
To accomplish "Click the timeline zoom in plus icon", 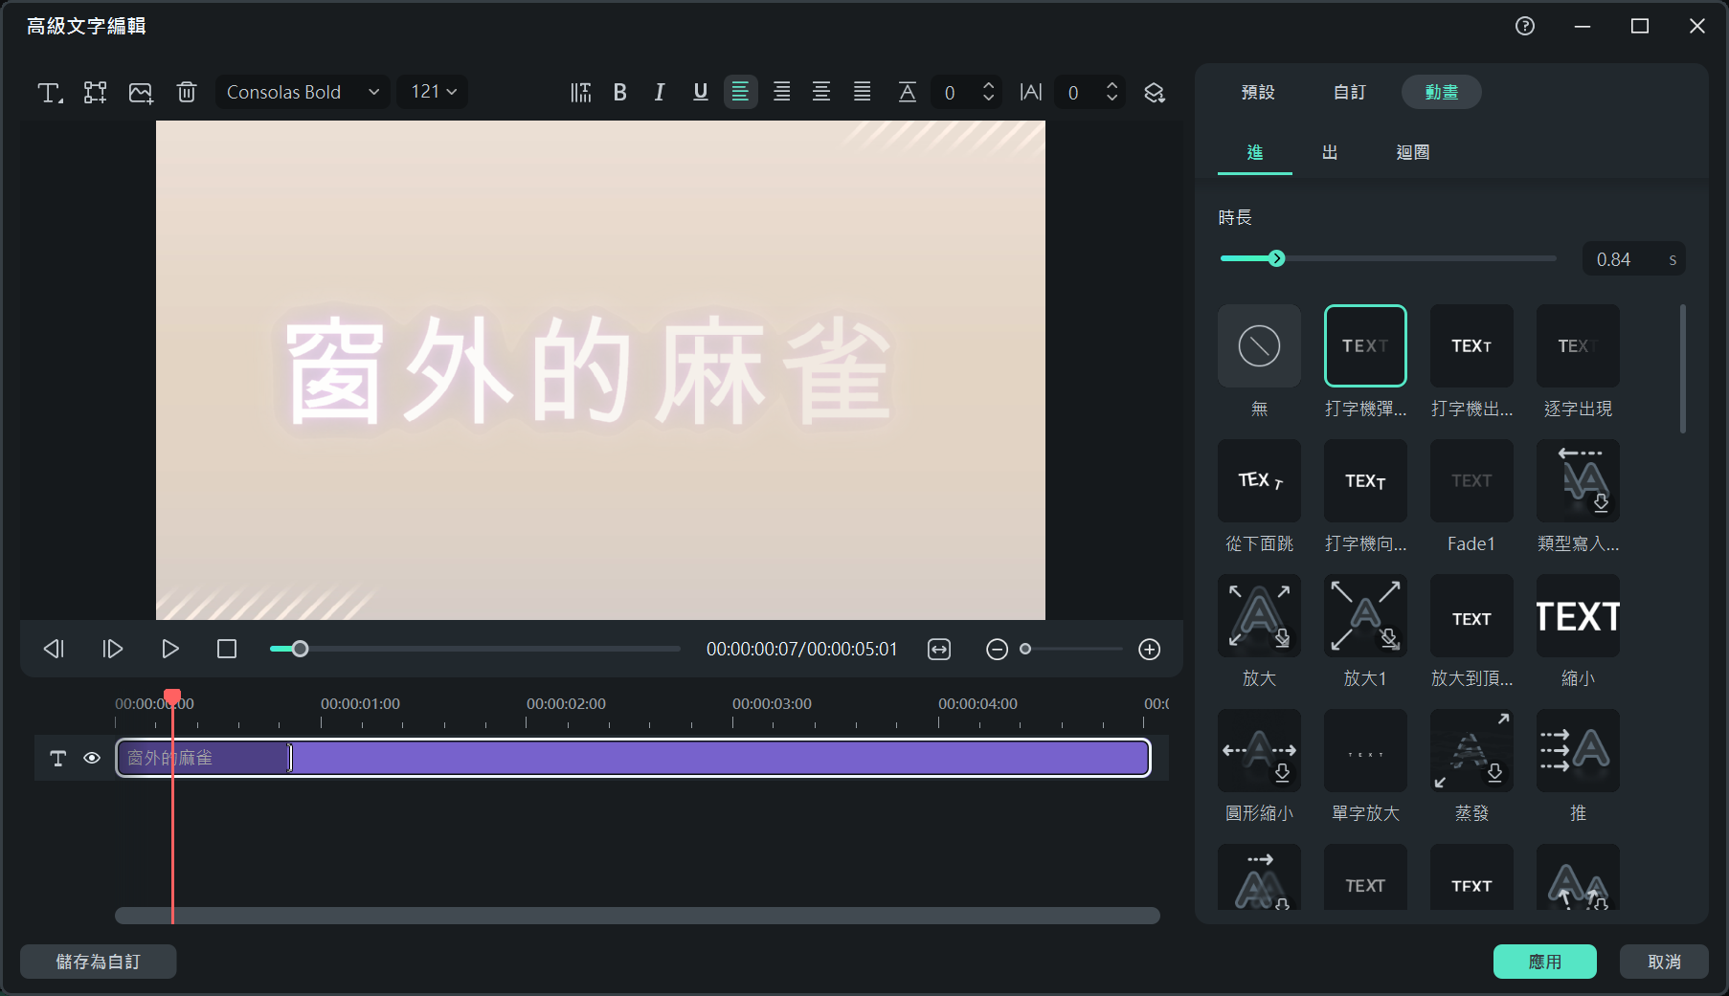I will [1150, 650].
